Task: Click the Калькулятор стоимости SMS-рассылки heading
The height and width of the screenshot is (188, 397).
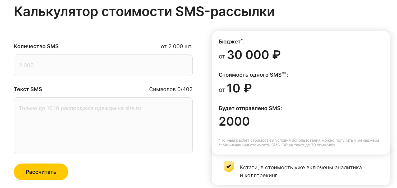Action: (144, 12)
